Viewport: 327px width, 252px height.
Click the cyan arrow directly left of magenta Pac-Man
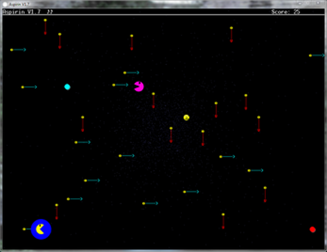[x=120, y=85]
